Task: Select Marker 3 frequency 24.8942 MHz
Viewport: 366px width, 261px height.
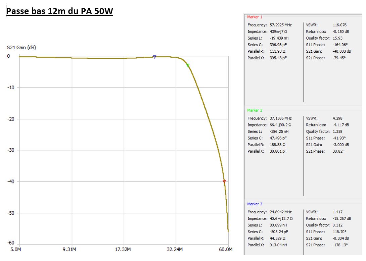Action: (281, 212)
